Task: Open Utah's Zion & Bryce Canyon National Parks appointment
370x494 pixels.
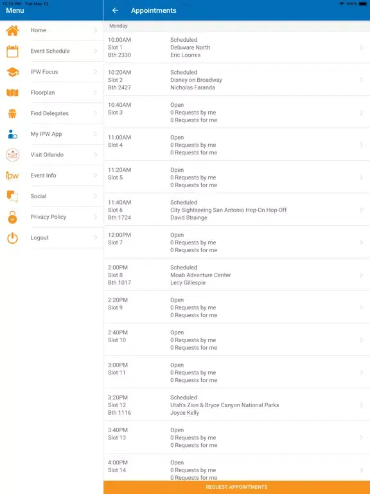Action: coord(236,405)
